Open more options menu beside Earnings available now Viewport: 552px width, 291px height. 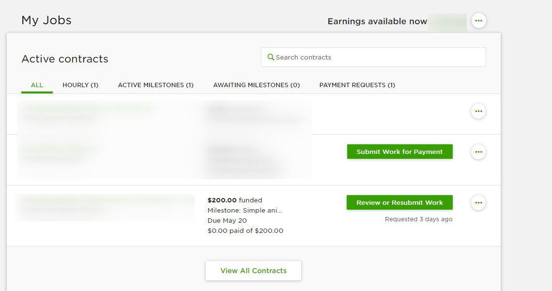point(478,21)
